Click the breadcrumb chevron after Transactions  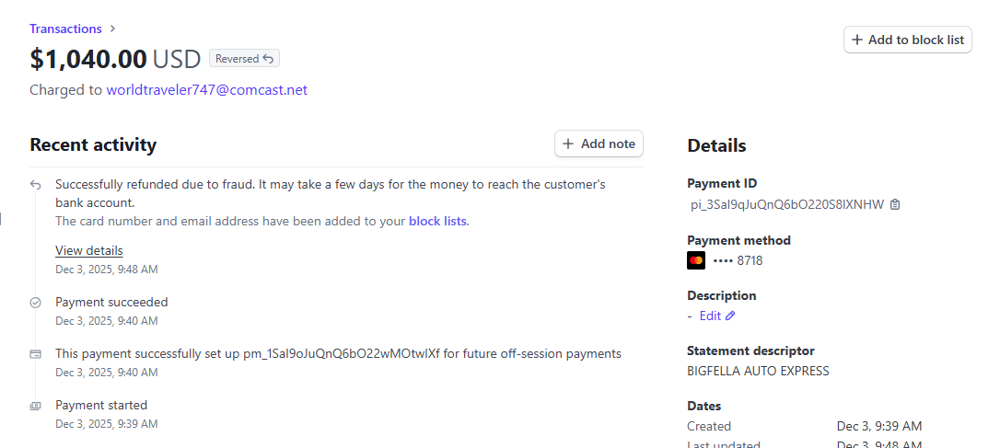[x=112, y=29]
